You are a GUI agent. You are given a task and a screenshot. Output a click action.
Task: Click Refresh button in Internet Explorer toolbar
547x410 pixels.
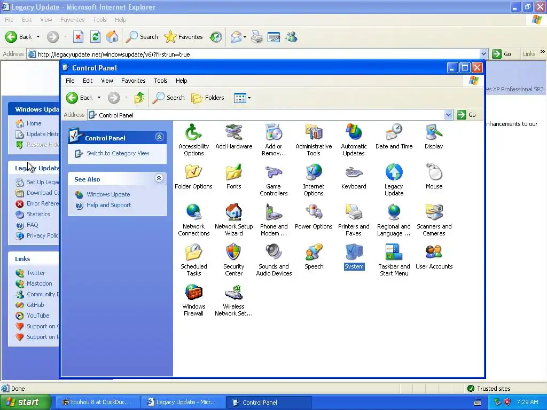click(95, 37)
